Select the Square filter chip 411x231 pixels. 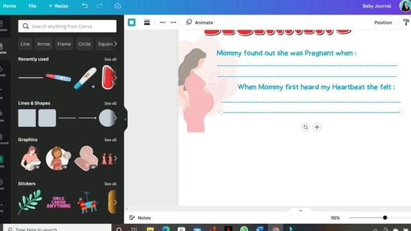[105, 44]
